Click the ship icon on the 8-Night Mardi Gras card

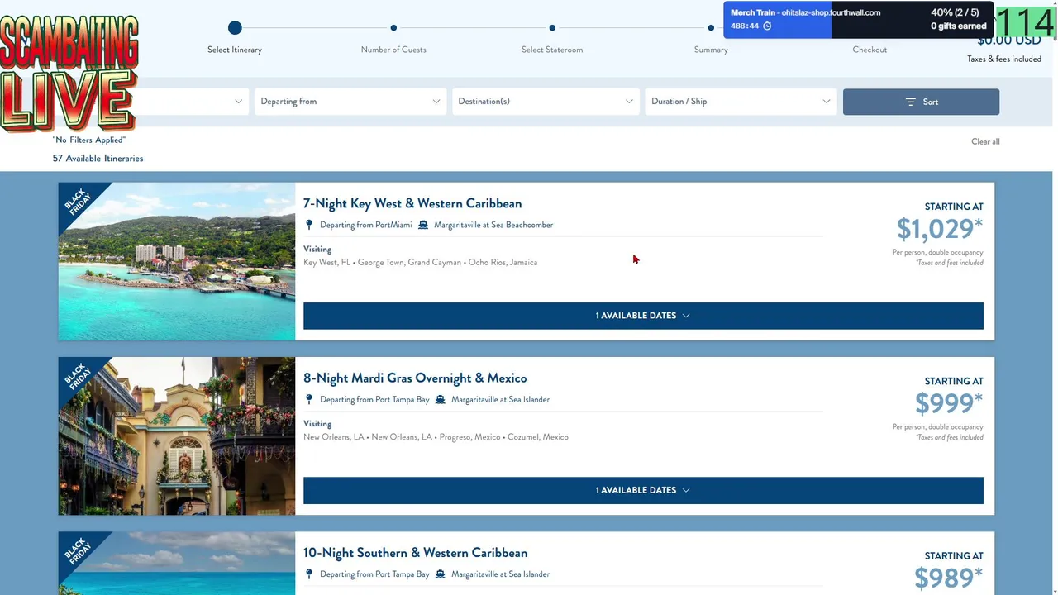(x=441, y=399)
